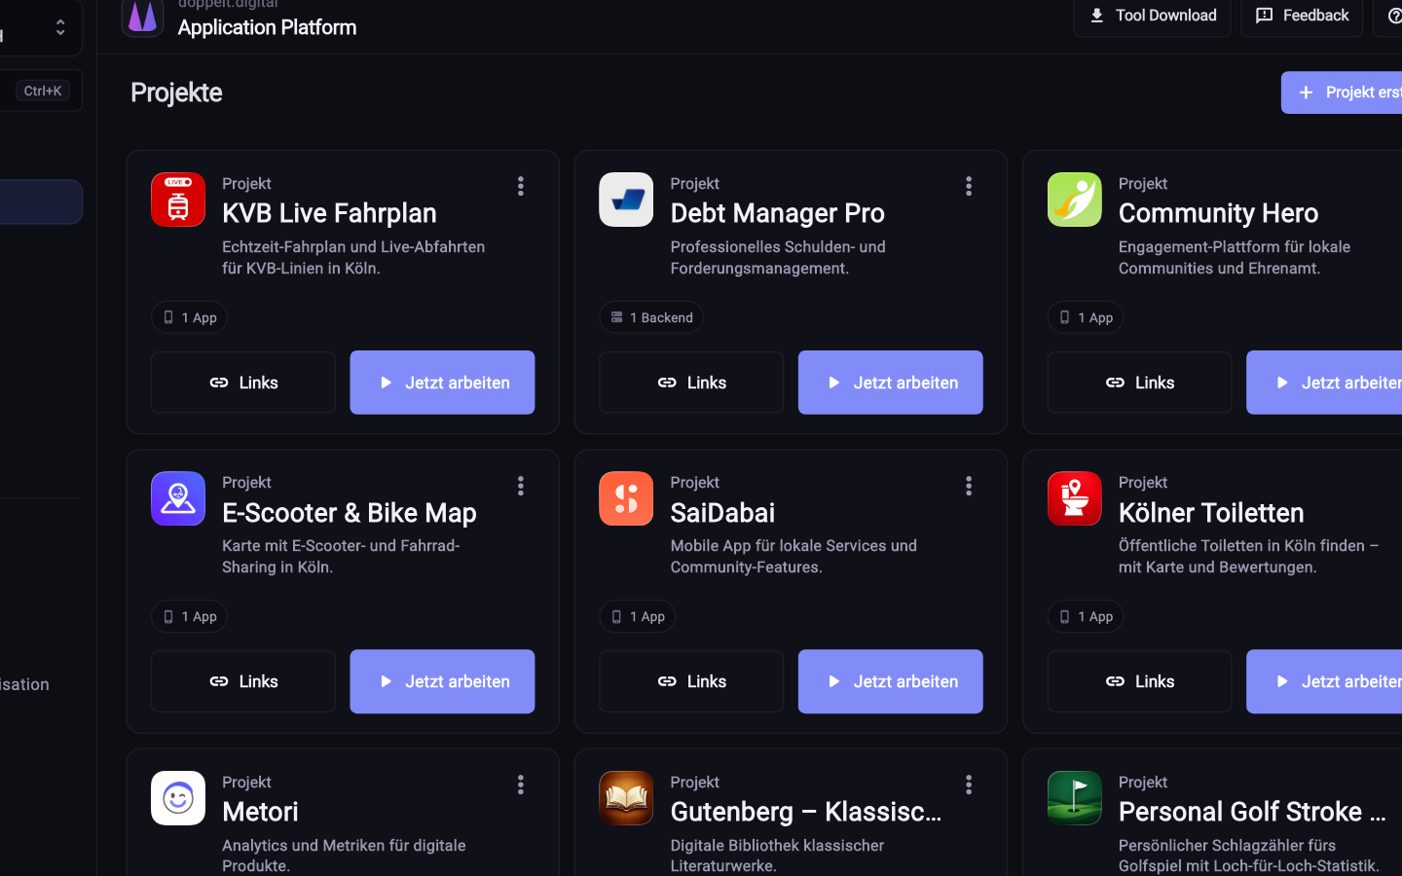Click the Kölner Toiletten red icon

click(x=1074, y=498)
